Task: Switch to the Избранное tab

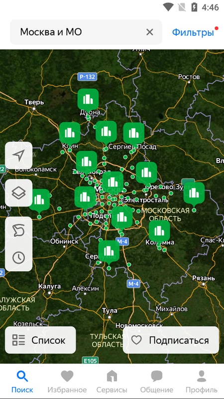Action: pos(67,381)
